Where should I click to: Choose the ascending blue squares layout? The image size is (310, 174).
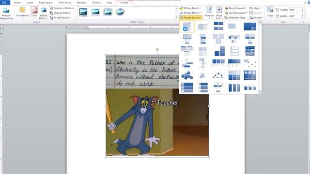pos(219,51)
